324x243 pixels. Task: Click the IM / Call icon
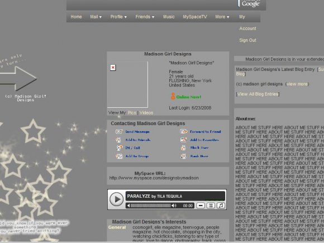click(x=119, y=147)
